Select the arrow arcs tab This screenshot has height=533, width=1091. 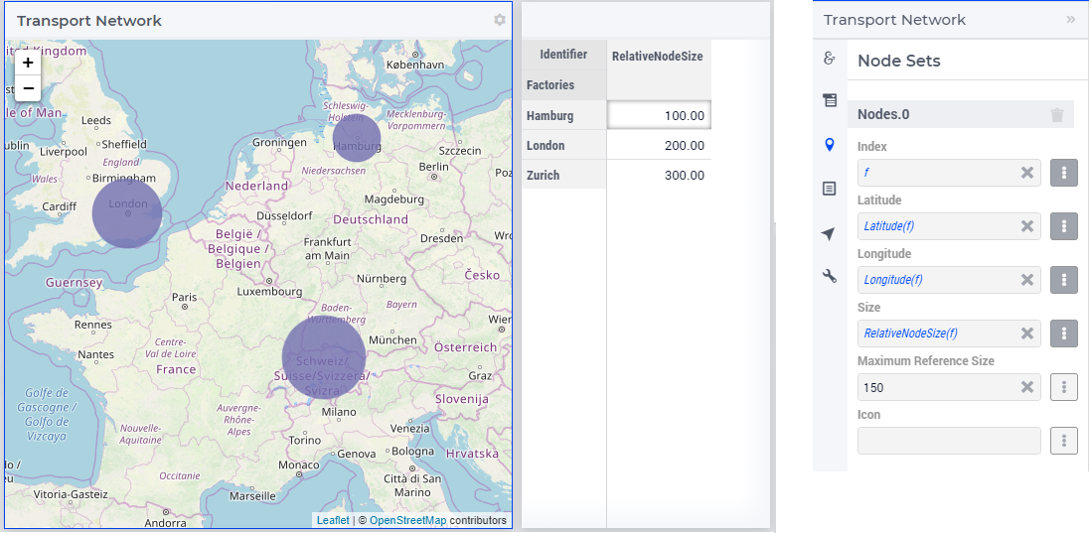(x=828, y=233)
